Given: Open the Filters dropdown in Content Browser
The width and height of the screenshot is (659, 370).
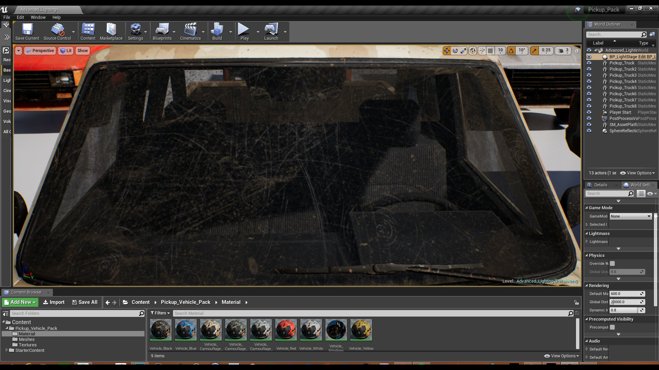Looking at the screenshot, I should (x=160, y=313).
